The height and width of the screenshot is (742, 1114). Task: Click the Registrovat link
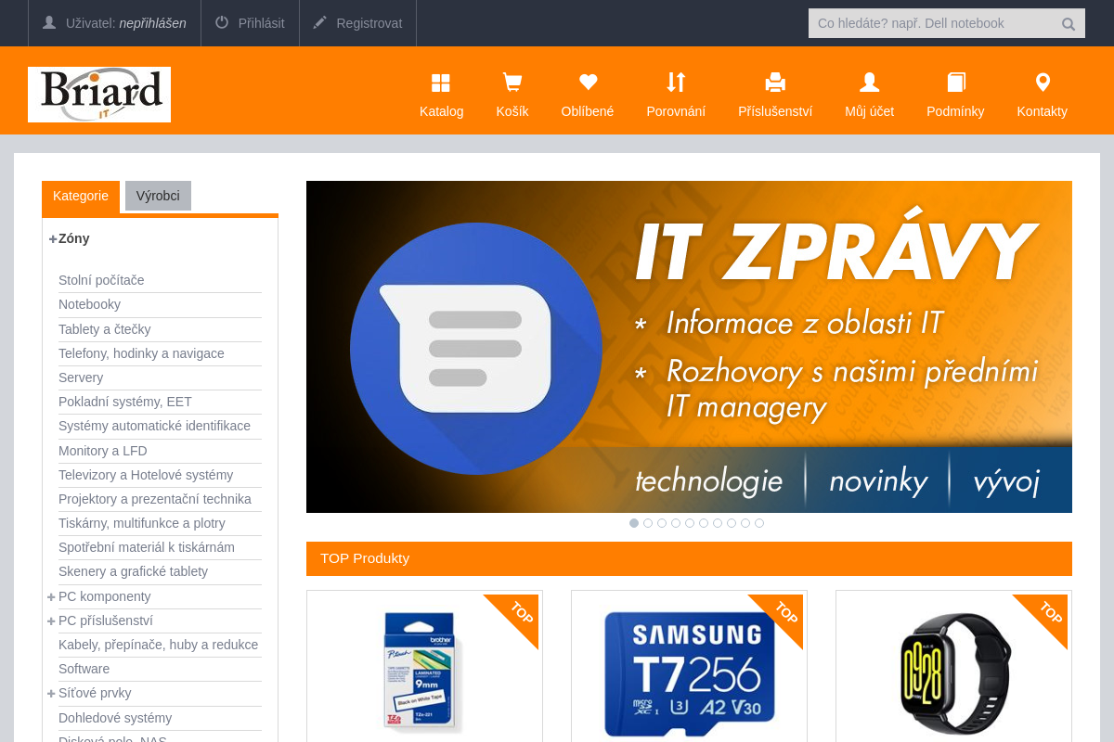pyautogui.click(x=369, y=23)
